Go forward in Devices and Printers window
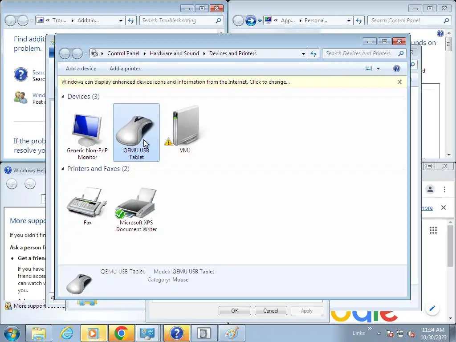The width and height of the screenshot is (456, 342). 77,53
